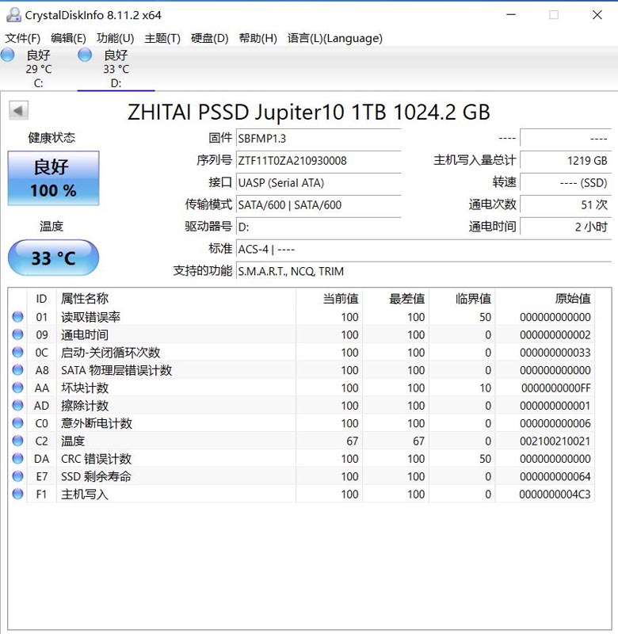Open the 主题(T) menu
Screen dimensions: 618x634
click(162, 38)
